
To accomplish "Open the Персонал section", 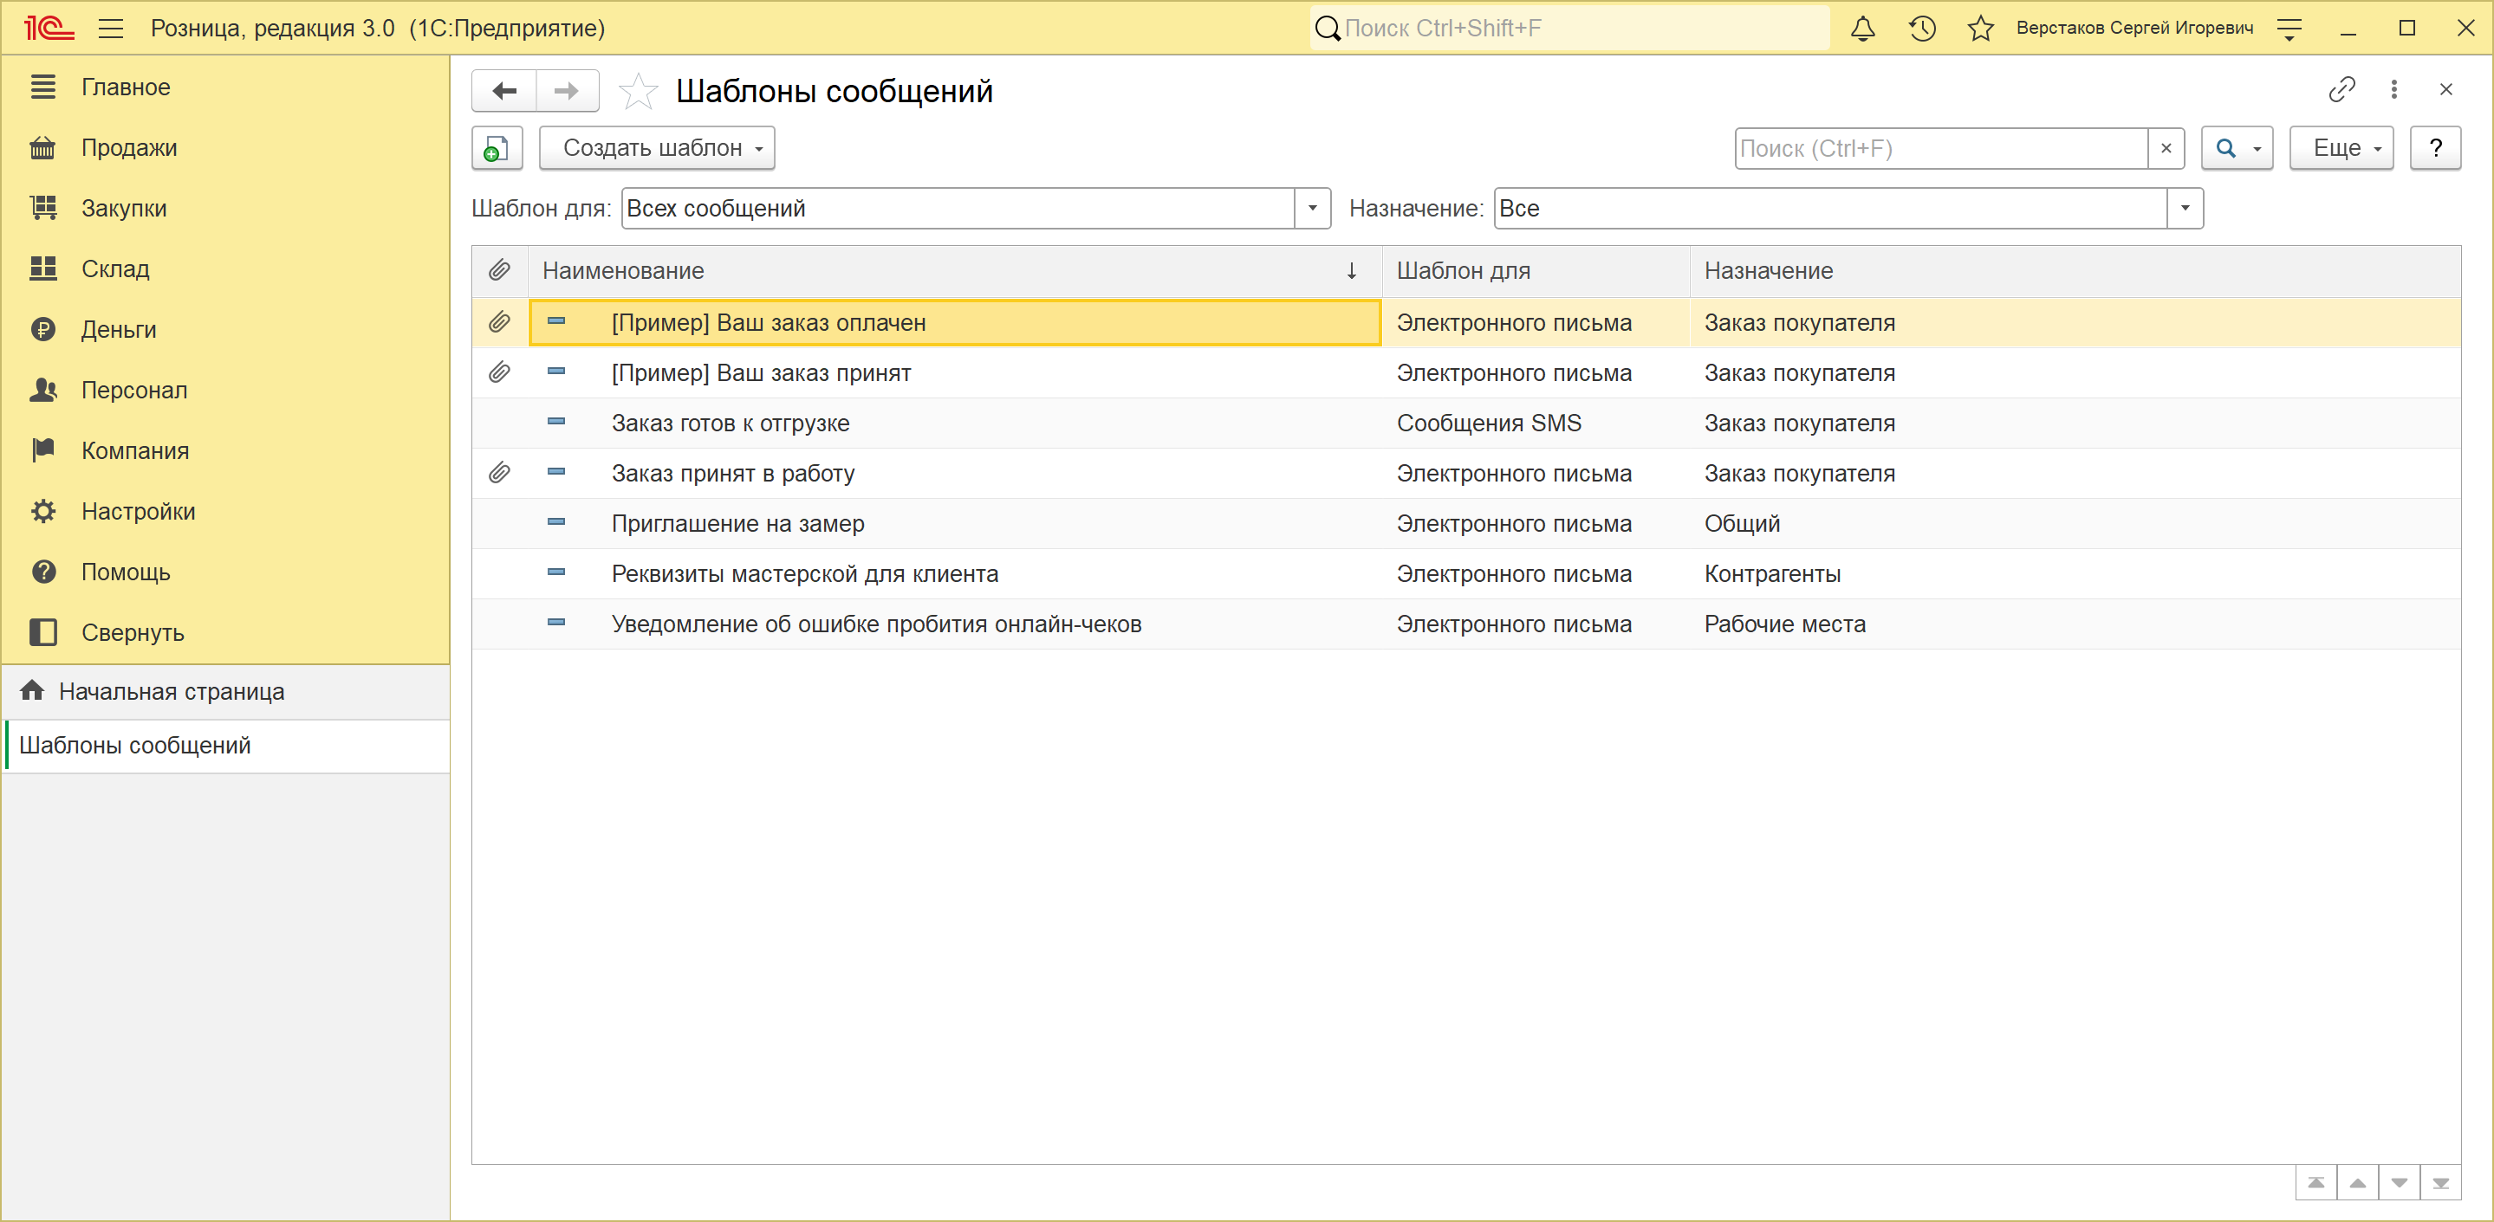I will [x=226, y=390].
